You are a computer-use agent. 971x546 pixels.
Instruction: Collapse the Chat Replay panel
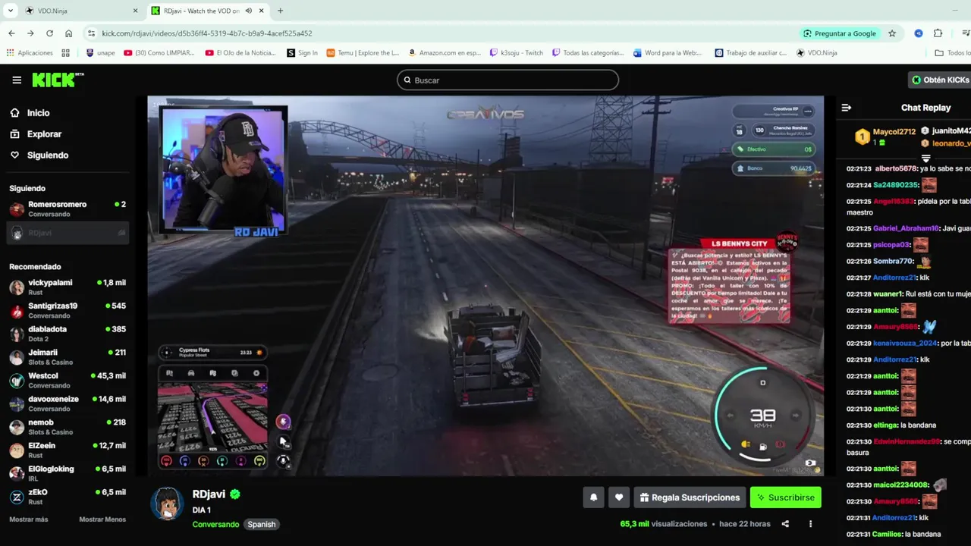click(847, 108)
